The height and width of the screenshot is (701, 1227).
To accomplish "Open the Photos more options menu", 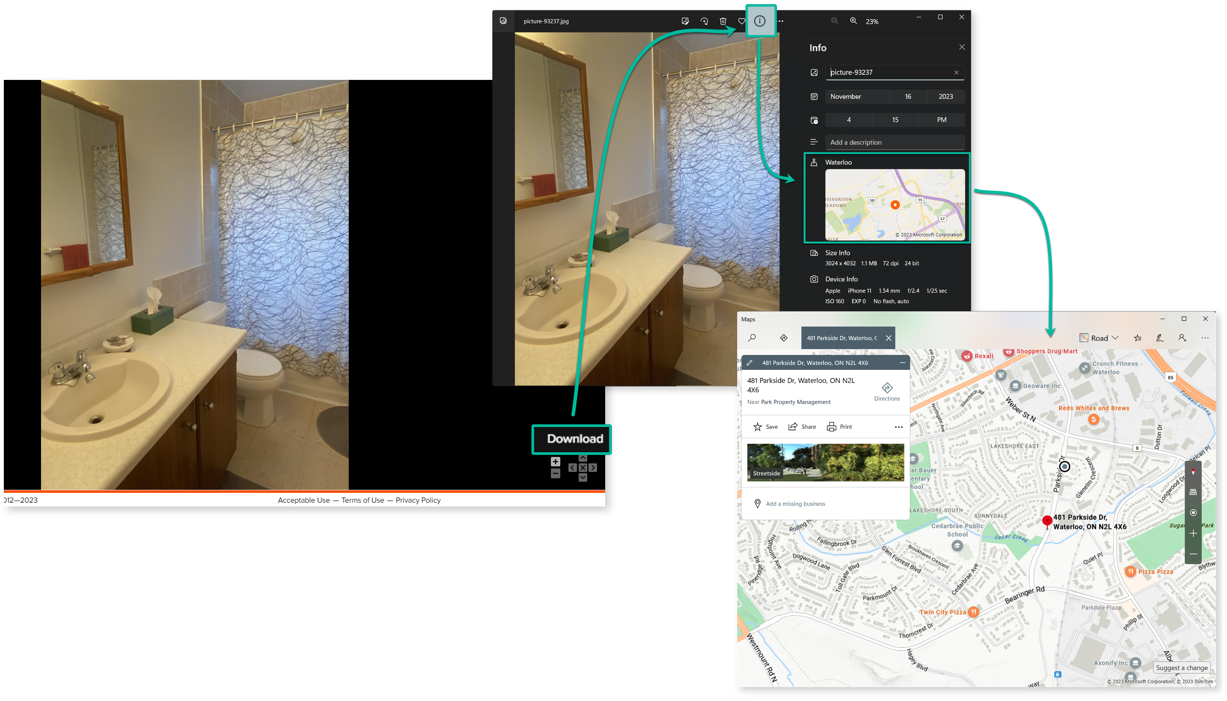I will [x=781, y=21].
